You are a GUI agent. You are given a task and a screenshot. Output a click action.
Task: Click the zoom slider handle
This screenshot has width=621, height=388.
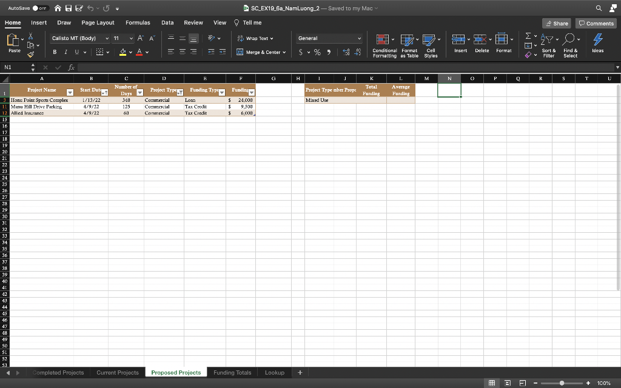click(x=562, y=383)
